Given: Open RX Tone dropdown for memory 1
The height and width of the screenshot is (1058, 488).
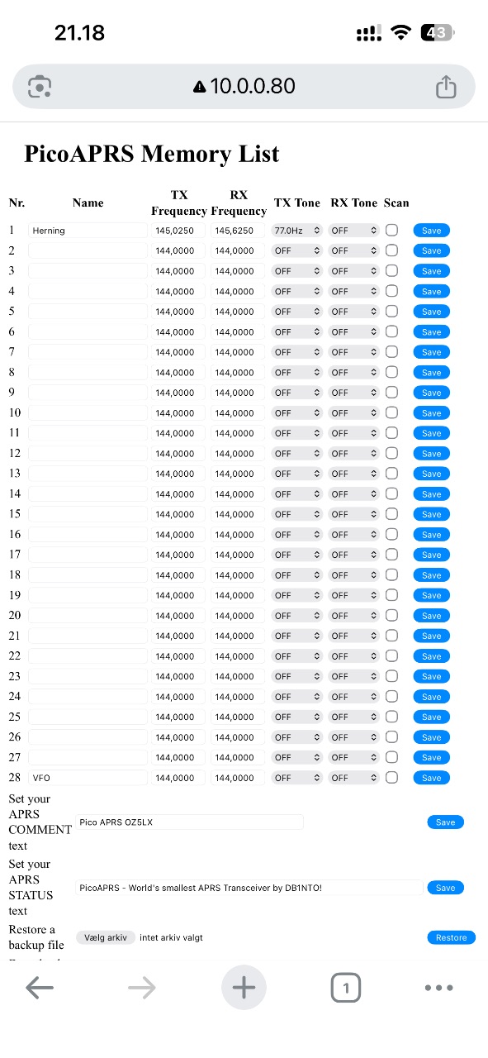Looking at the screenshot, I should 353,231.
